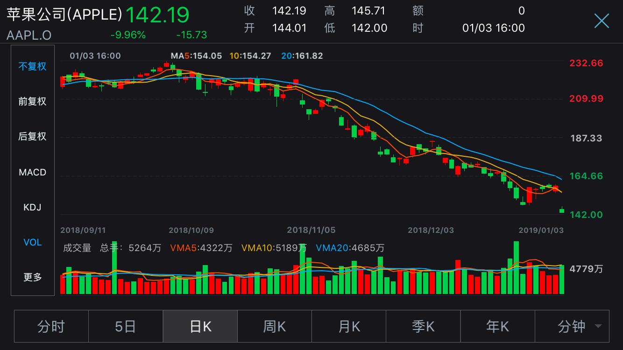The height and width of the screenshot is (350, 623).
Task: View the 月K monthly chart
Action: pyautogui.click(x=349, y=326)
